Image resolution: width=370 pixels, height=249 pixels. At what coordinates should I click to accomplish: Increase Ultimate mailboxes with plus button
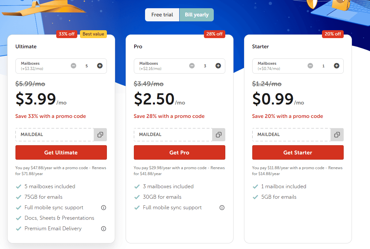click(100, 66)
